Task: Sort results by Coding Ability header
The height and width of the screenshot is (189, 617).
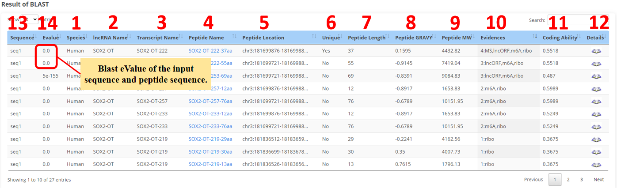Action: click(x=560, y=38)
